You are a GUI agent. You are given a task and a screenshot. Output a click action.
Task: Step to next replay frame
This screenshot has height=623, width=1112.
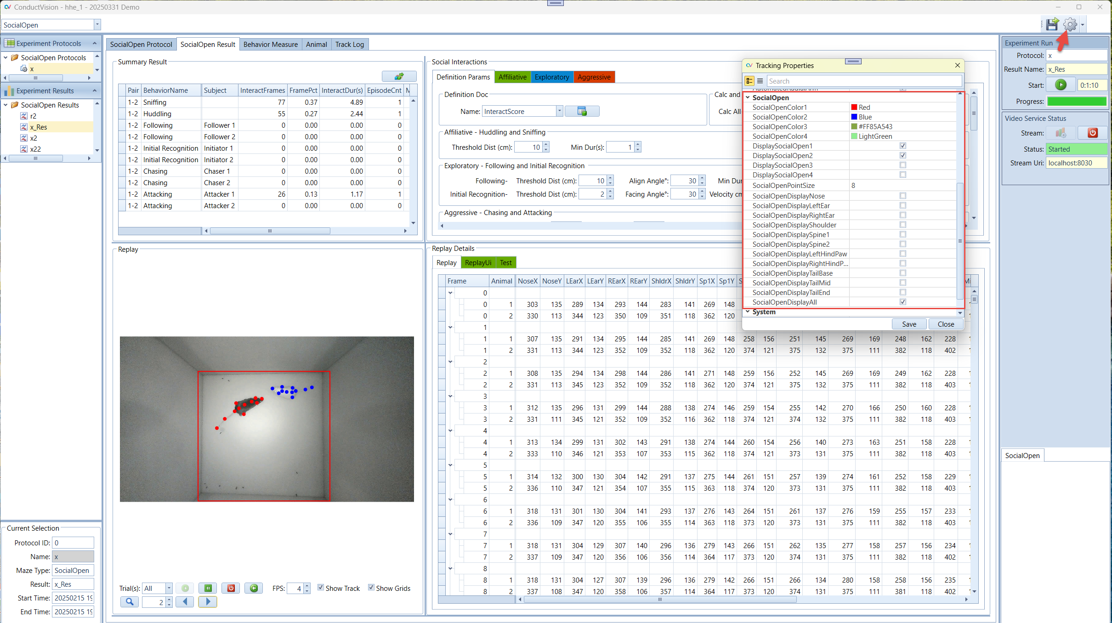pos(208,602)
